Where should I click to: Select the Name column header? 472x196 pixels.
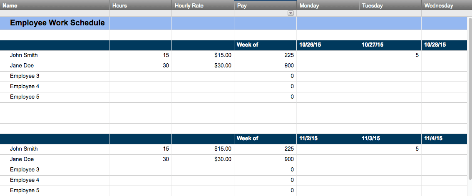coord(55,5)
